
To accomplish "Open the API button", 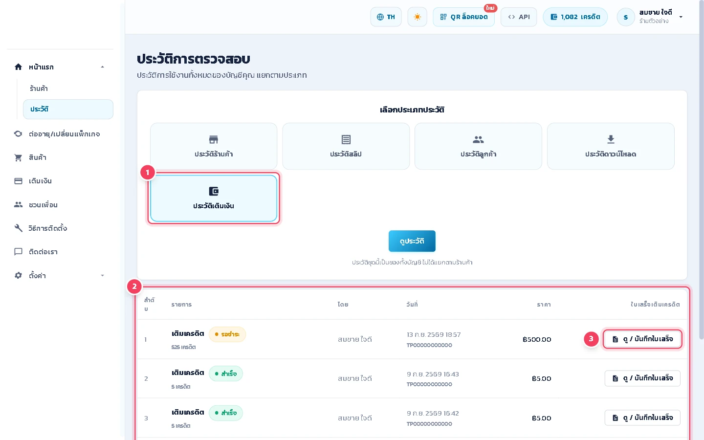I will coord(519,17).
